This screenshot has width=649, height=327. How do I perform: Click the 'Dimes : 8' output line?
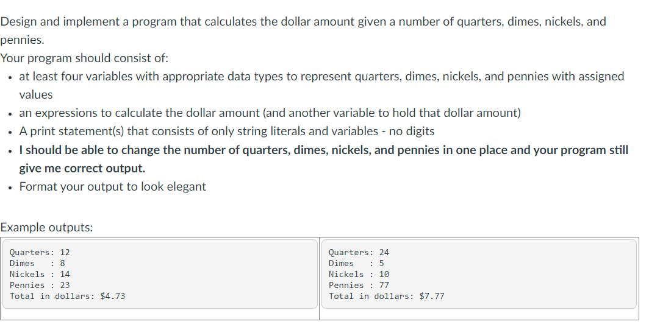click(x=37, y=263)
